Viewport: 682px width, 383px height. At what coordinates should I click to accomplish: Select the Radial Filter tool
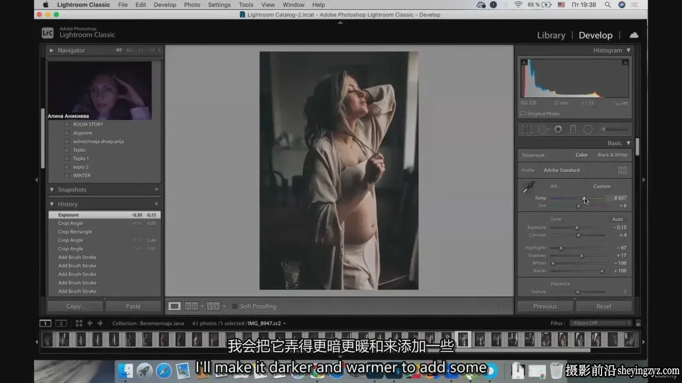pyautogui.click(x=588, y=129)
